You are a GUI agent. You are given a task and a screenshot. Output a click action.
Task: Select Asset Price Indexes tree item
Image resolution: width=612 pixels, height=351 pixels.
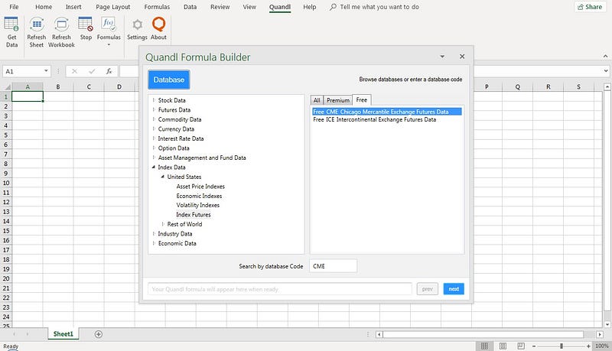200,187
